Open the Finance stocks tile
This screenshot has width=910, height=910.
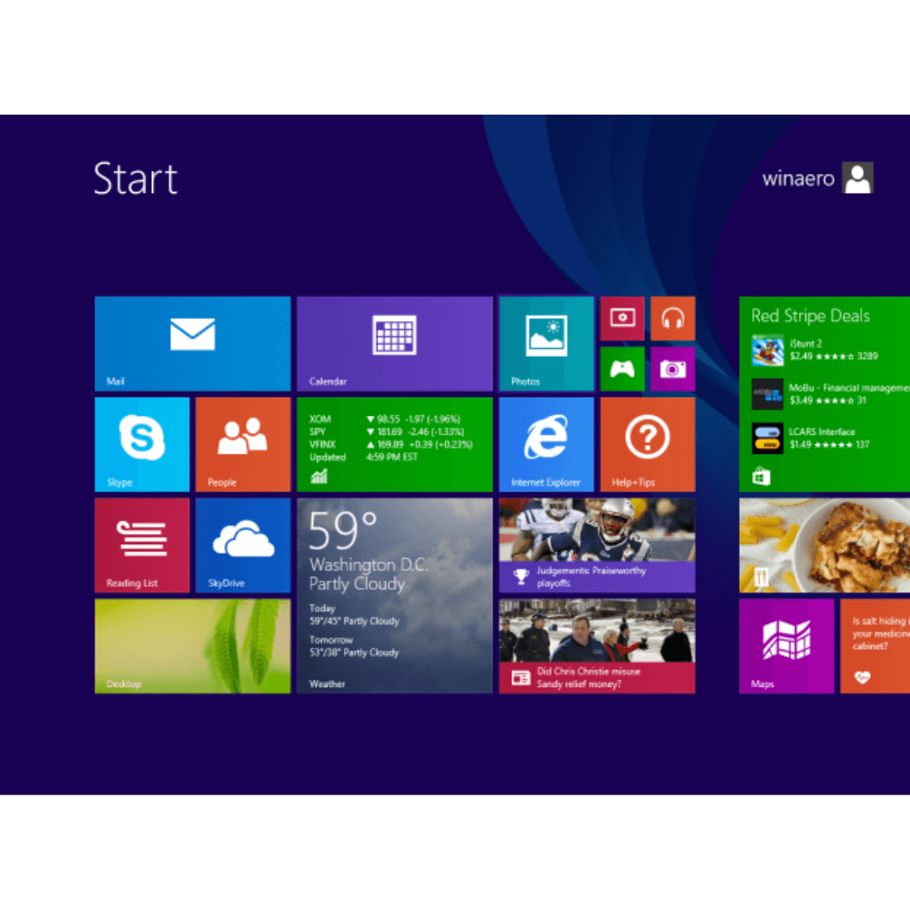(394, 444)
